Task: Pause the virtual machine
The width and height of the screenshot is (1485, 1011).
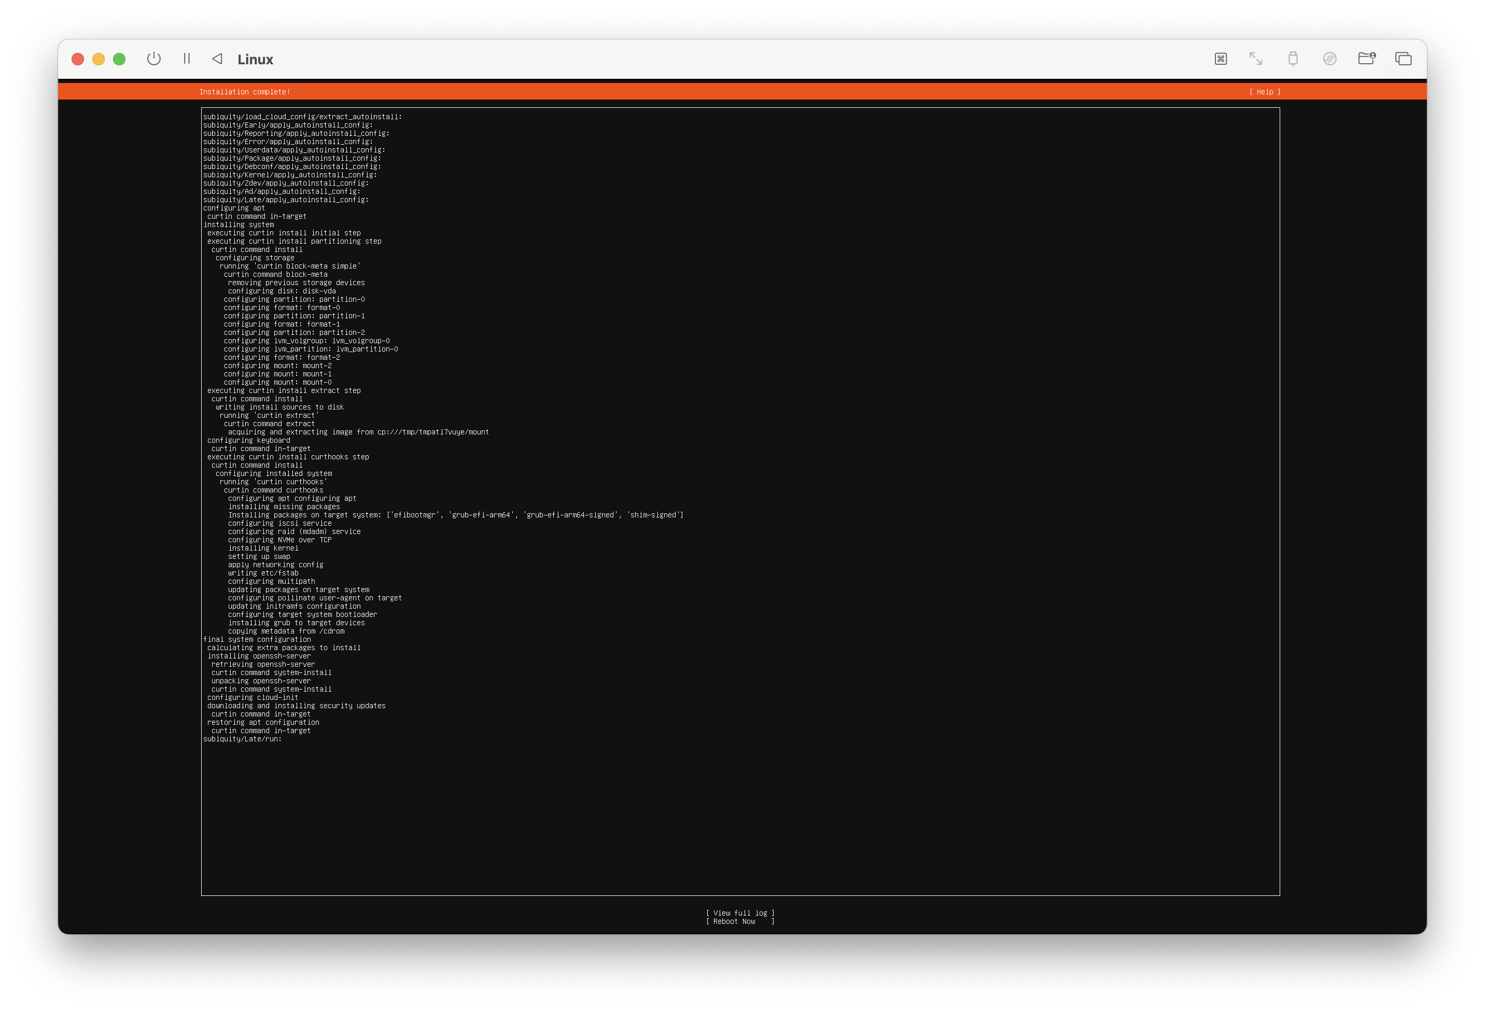Action: (187, 59)
